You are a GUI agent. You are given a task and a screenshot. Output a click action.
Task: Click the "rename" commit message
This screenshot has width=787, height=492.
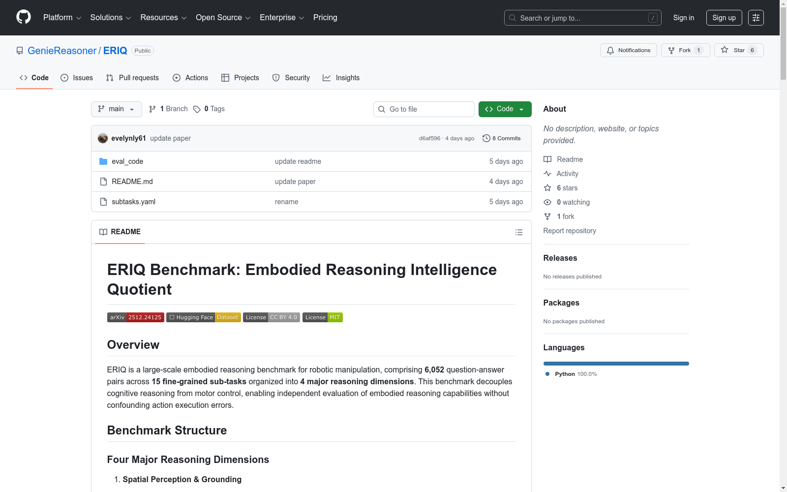coord(287,202)
